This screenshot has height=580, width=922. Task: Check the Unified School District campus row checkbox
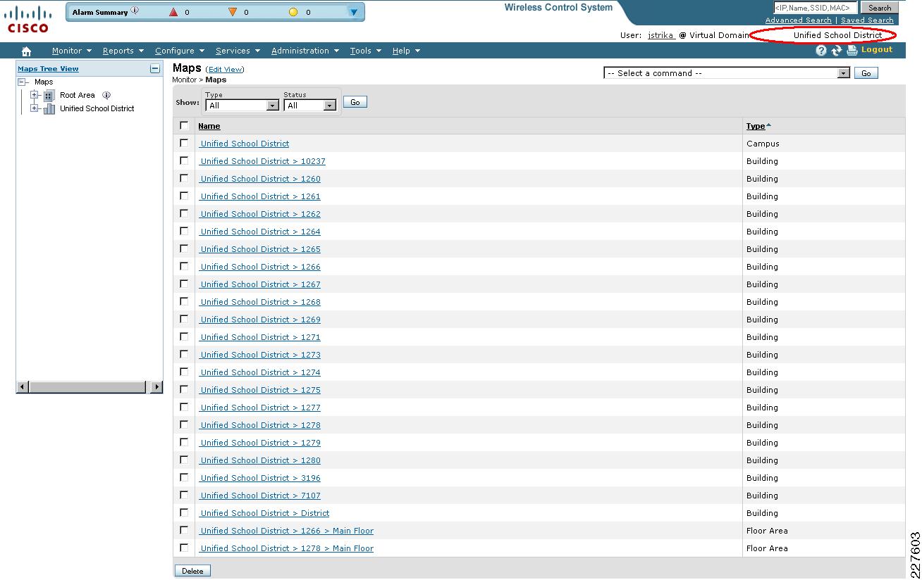tap(184, 143)
